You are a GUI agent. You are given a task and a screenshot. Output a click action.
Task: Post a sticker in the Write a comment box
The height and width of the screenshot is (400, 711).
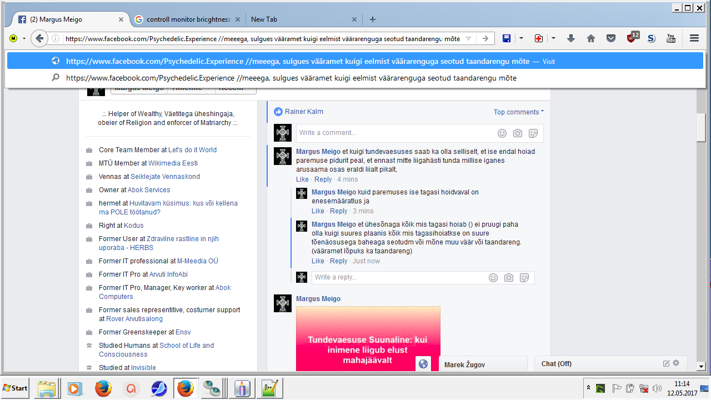pos(533,133)
